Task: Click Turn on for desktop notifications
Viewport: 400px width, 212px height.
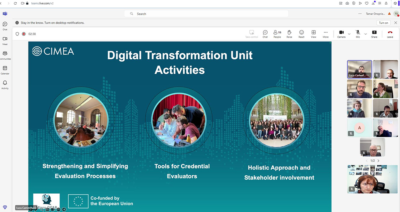Action: (383, 23)
